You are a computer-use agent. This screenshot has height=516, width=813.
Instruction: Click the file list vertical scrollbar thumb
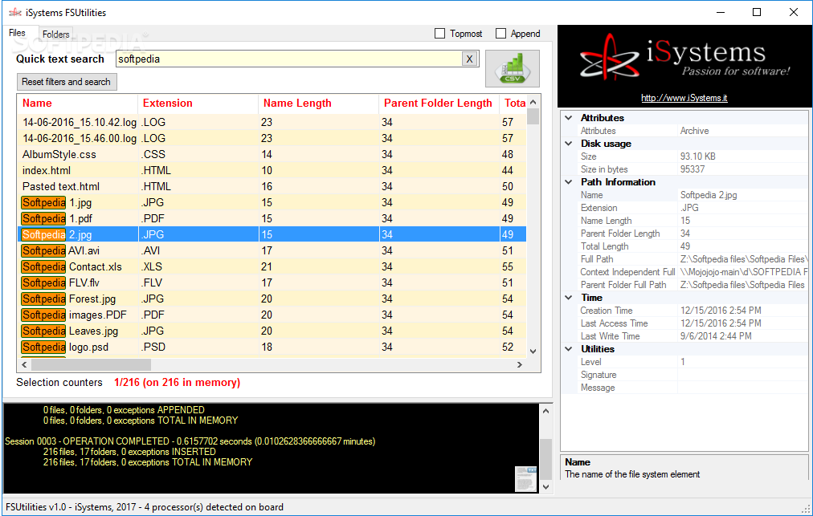coord(533,116)
